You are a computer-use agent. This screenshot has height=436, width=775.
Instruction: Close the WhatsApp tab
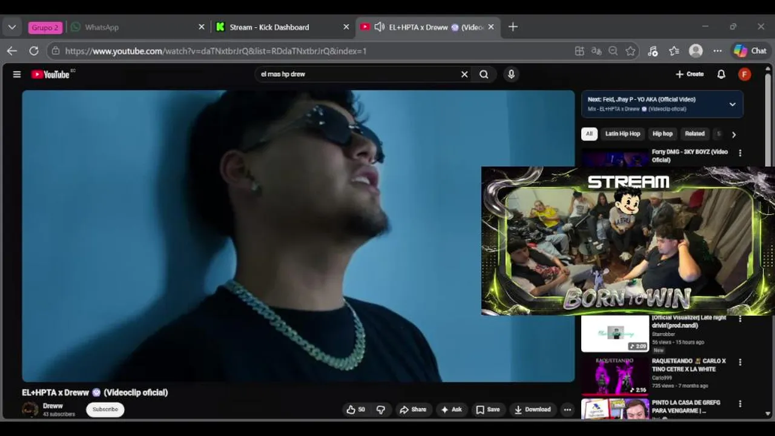click(x=202, y=27)
